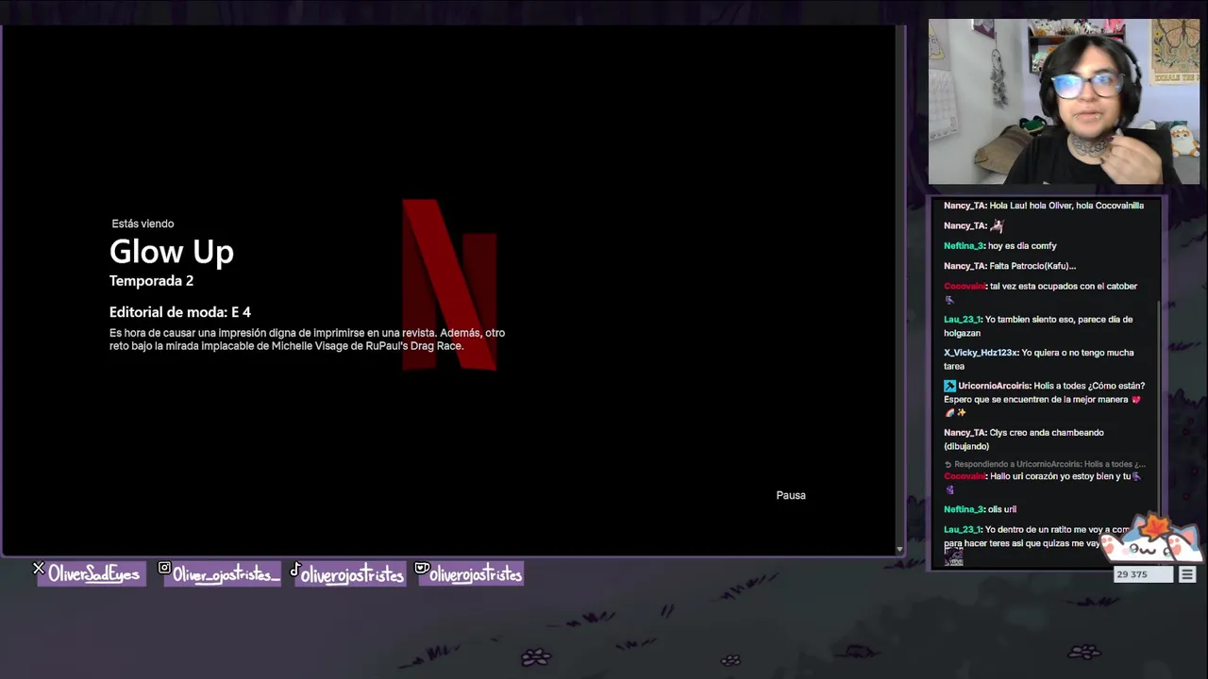
Task: Open the hamburger menu beside the 29 375 counter
Action: coord(1187,574)
